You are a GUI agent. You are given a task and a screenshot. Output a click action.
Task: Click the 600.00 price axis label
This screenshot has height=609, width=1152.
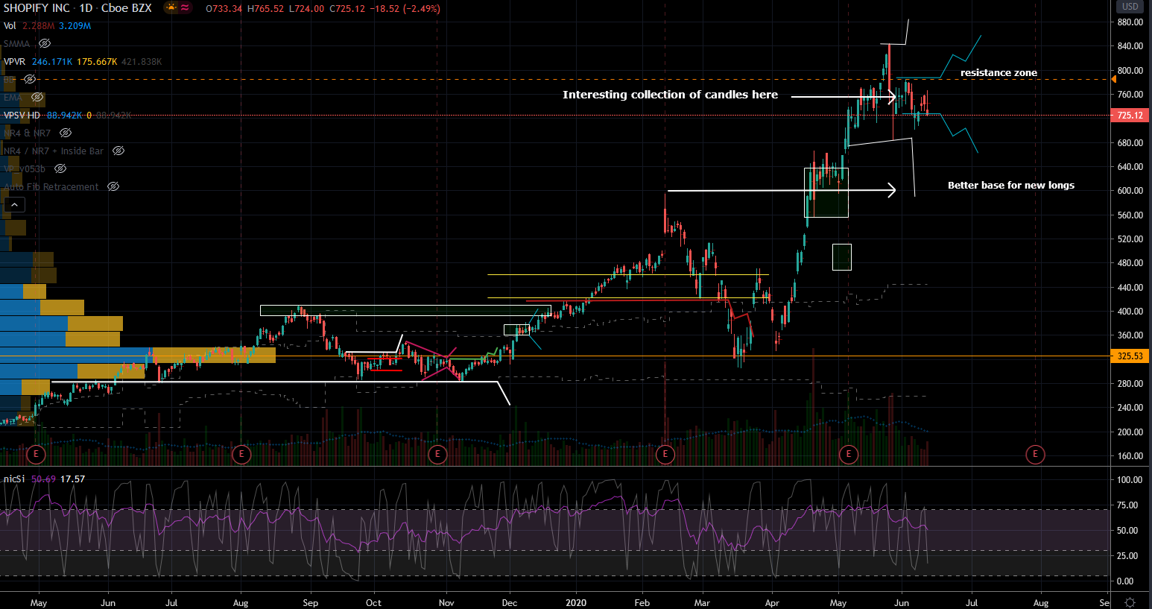tap(1130, 191)
